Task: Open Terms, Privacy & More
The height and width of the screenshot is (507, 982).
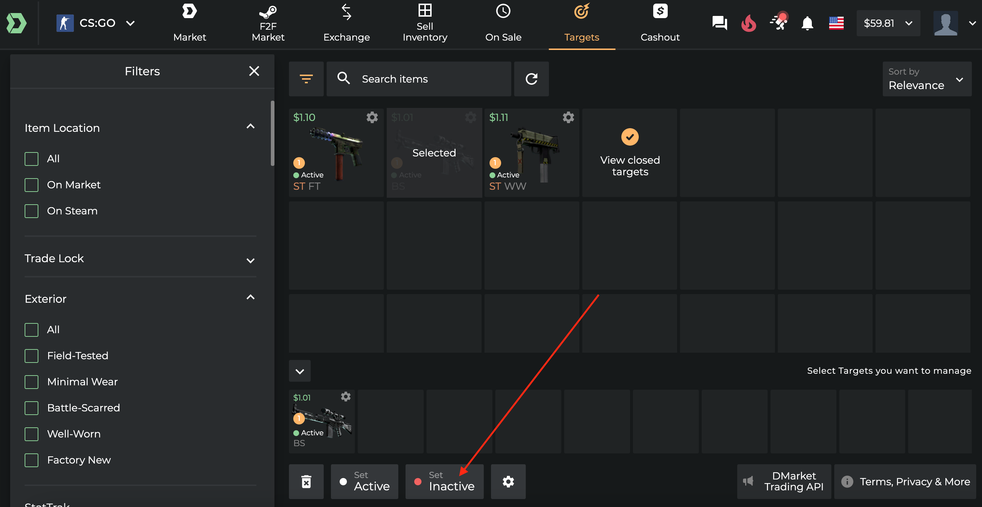Action: (905, 481)
